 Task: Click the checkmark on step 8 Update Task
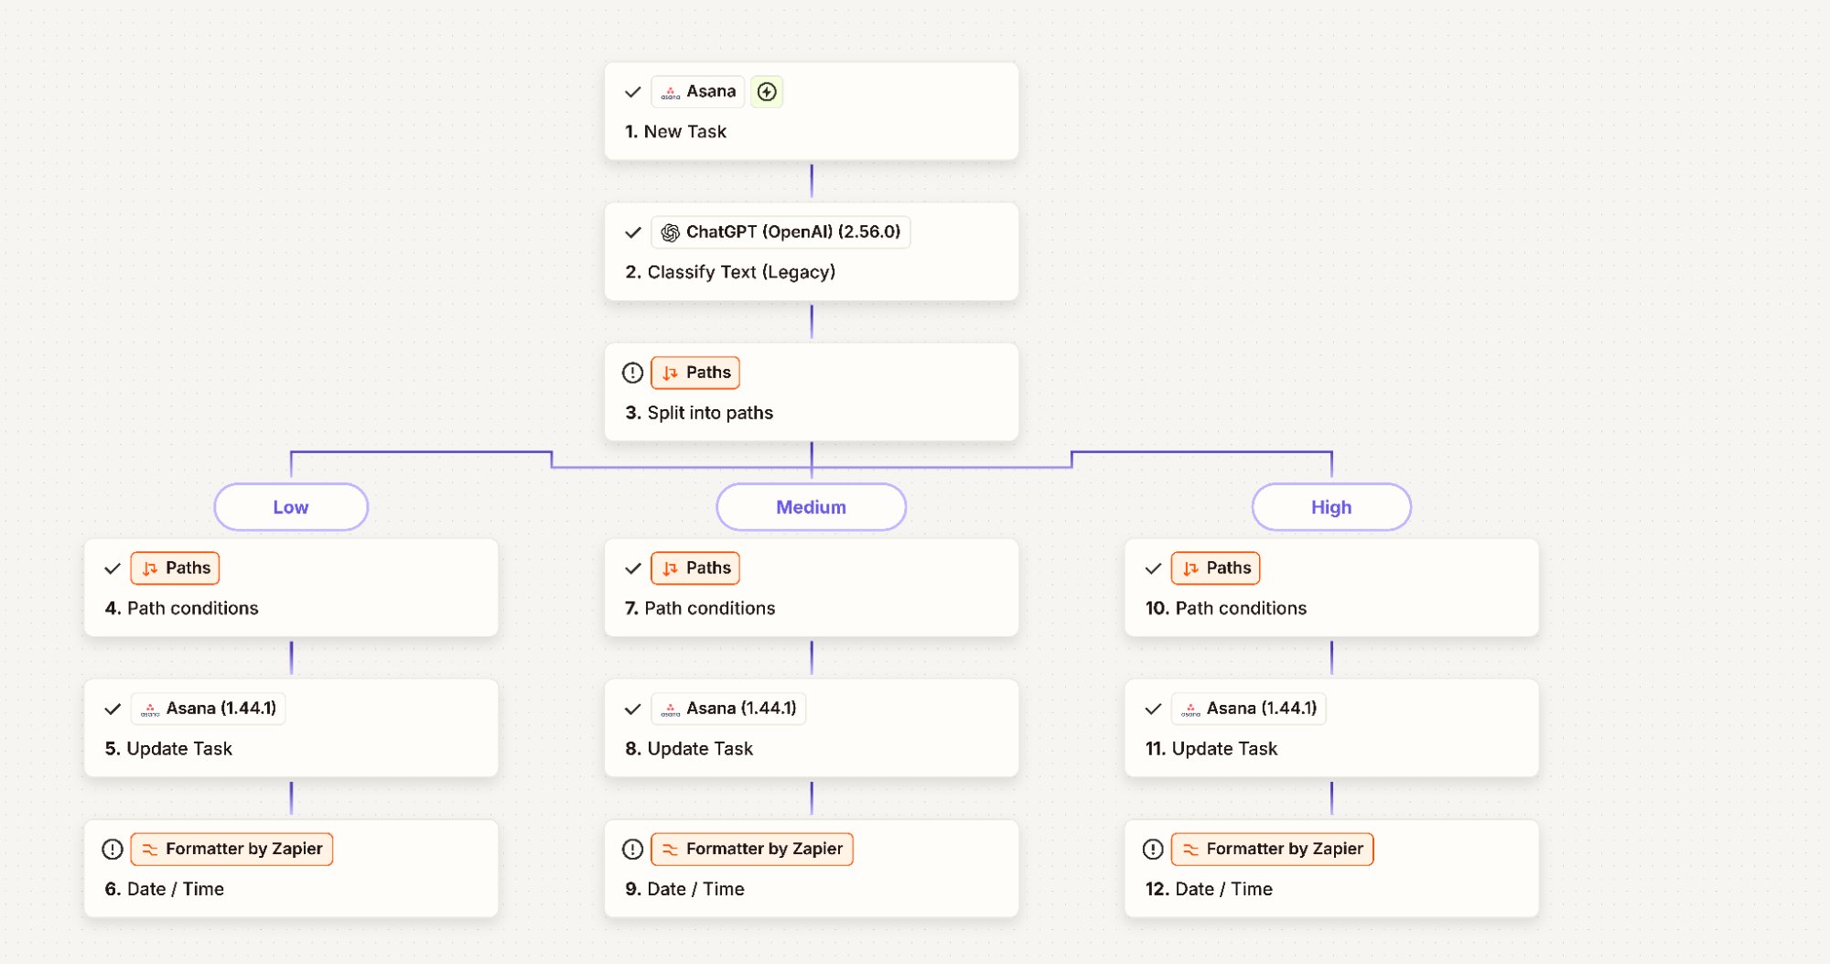(x=632, y=708)
